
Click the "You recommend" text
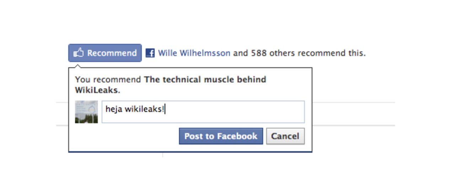(x=108, y=79)
